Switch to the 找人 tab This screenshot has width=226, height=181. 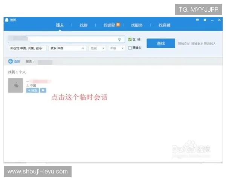click(x=60, y=25)
